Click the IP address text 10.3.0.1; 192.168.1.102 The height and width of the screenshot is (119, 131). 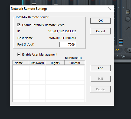pos(62,31)
